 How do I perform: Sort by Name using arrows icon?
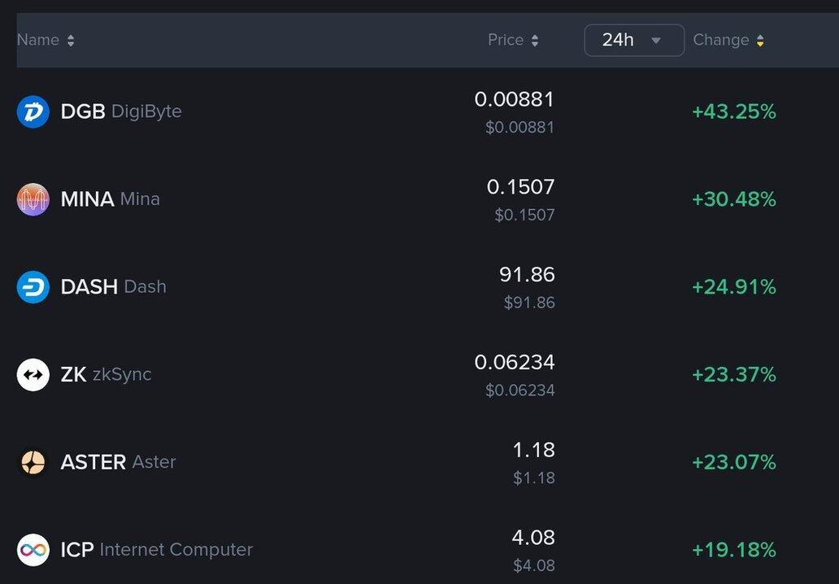tap(71, 41)
